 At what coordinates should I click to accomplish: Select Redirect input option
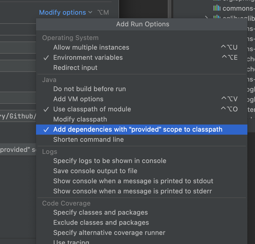[x=75, y=68]
